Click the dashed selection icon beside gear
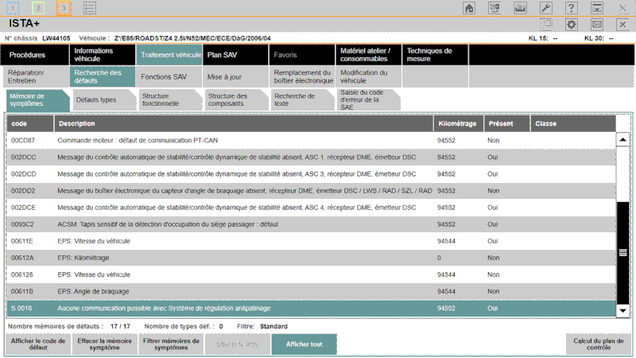The image size is (636, 358). [546, 24]
